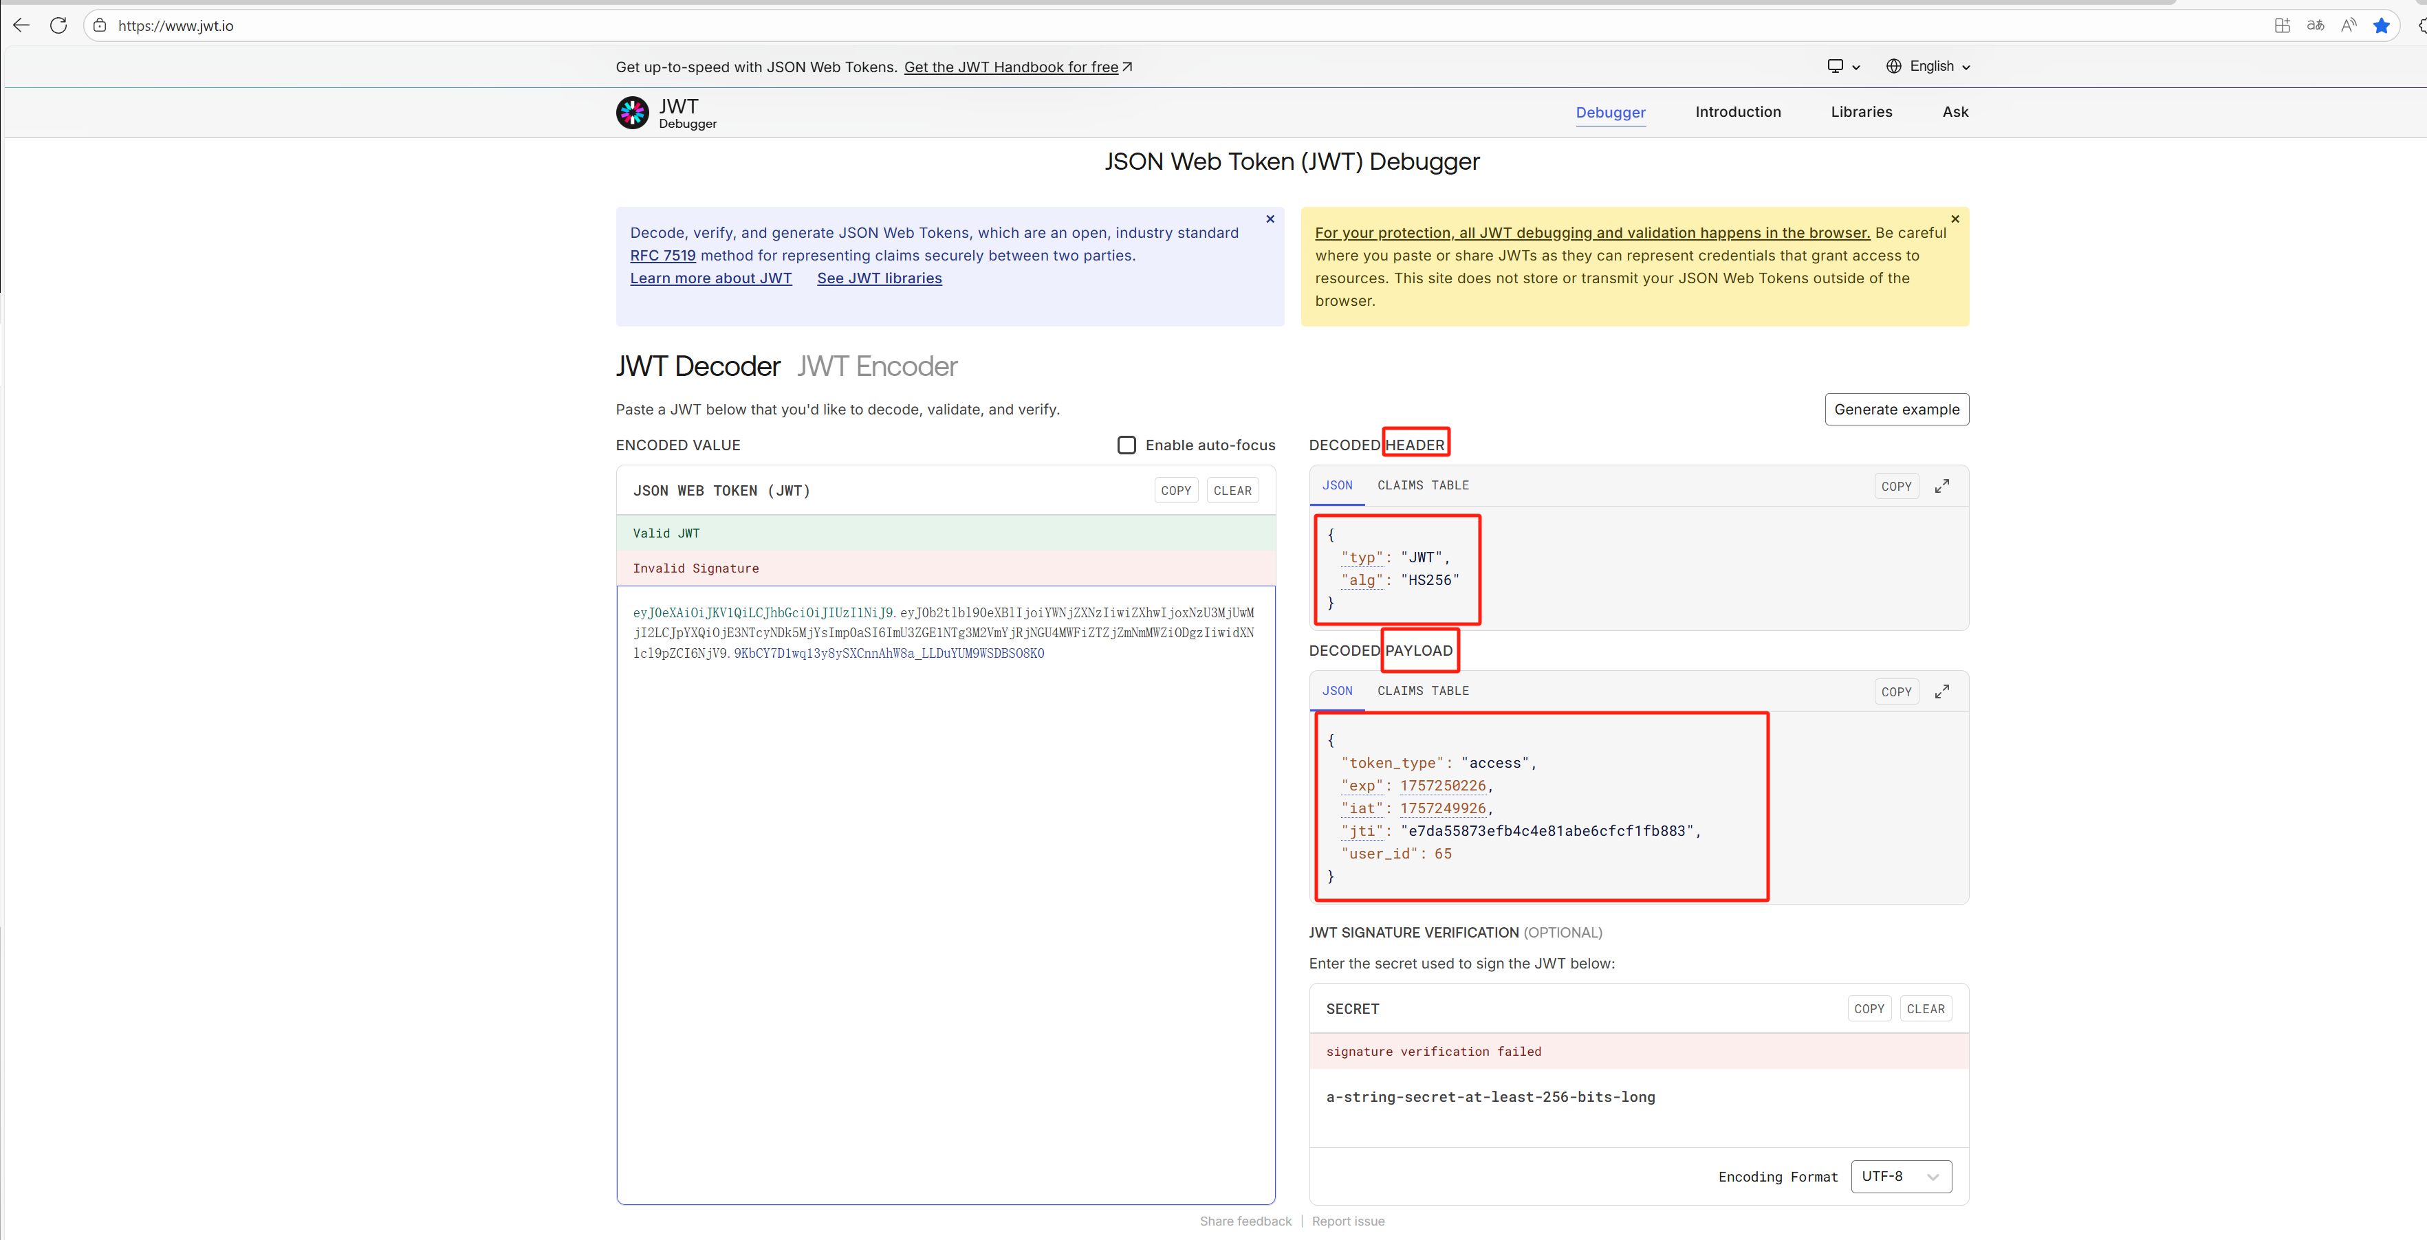Reload the page with the refresh icon
This screenshot has height=1240, width=2427.
click(58, 25)
